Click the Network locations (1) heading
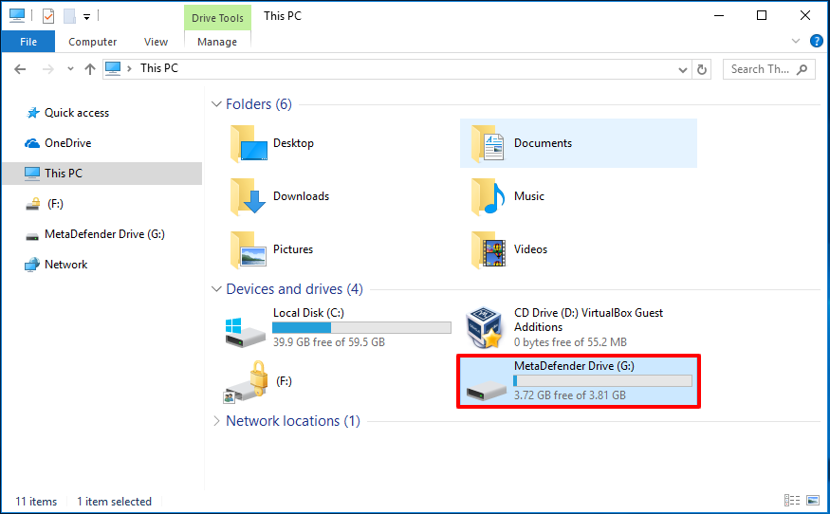Viewport: 830px width, 514px height. [293, 421]
